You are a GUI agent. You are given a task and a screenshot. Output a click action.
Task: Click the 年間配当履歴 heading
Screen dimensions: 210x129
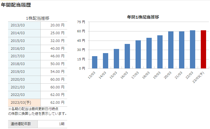pyautogui.click(x=16, y=5)
